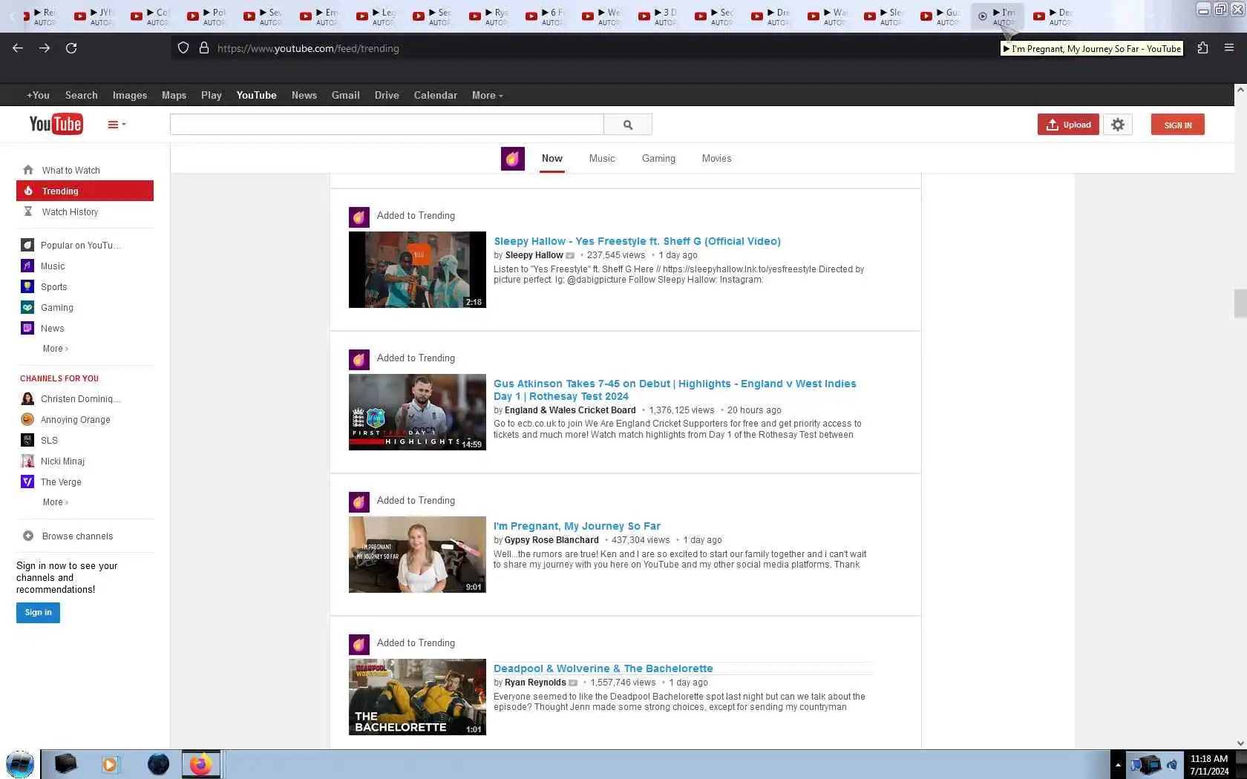Click the trending flame icon beside Now

(513, 159)
